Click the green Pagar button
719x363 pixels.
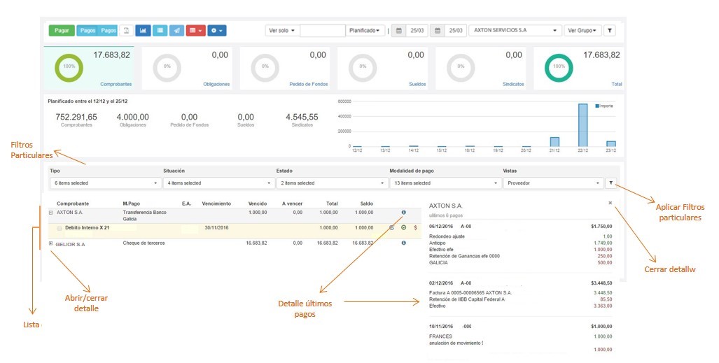[x=62, y=31]
